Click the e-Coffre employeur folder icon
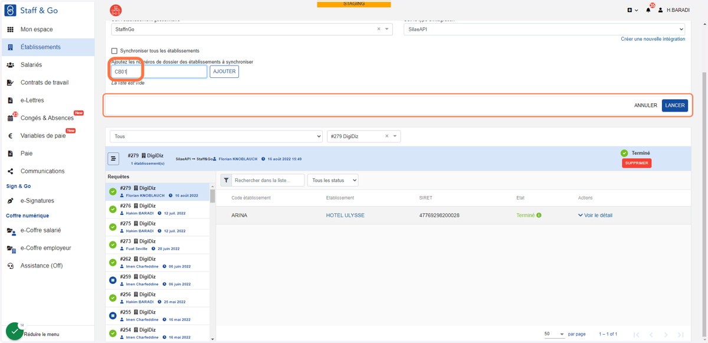Image resolution: width=708 pixels, height=343 pixels. point(11,249)
